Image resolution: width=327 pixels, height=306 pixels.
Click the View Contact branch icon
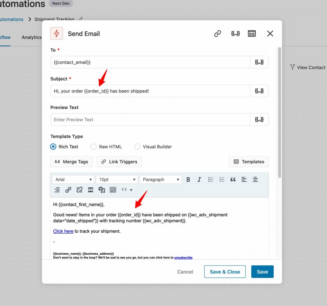point(293,67)
